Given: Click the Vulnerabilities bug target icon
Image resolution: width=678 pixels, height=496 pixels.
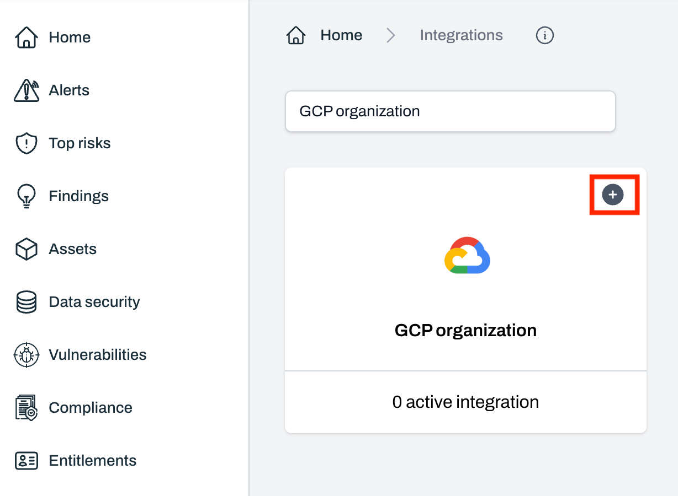Looking at the screenshot, I should pos(27,355).
